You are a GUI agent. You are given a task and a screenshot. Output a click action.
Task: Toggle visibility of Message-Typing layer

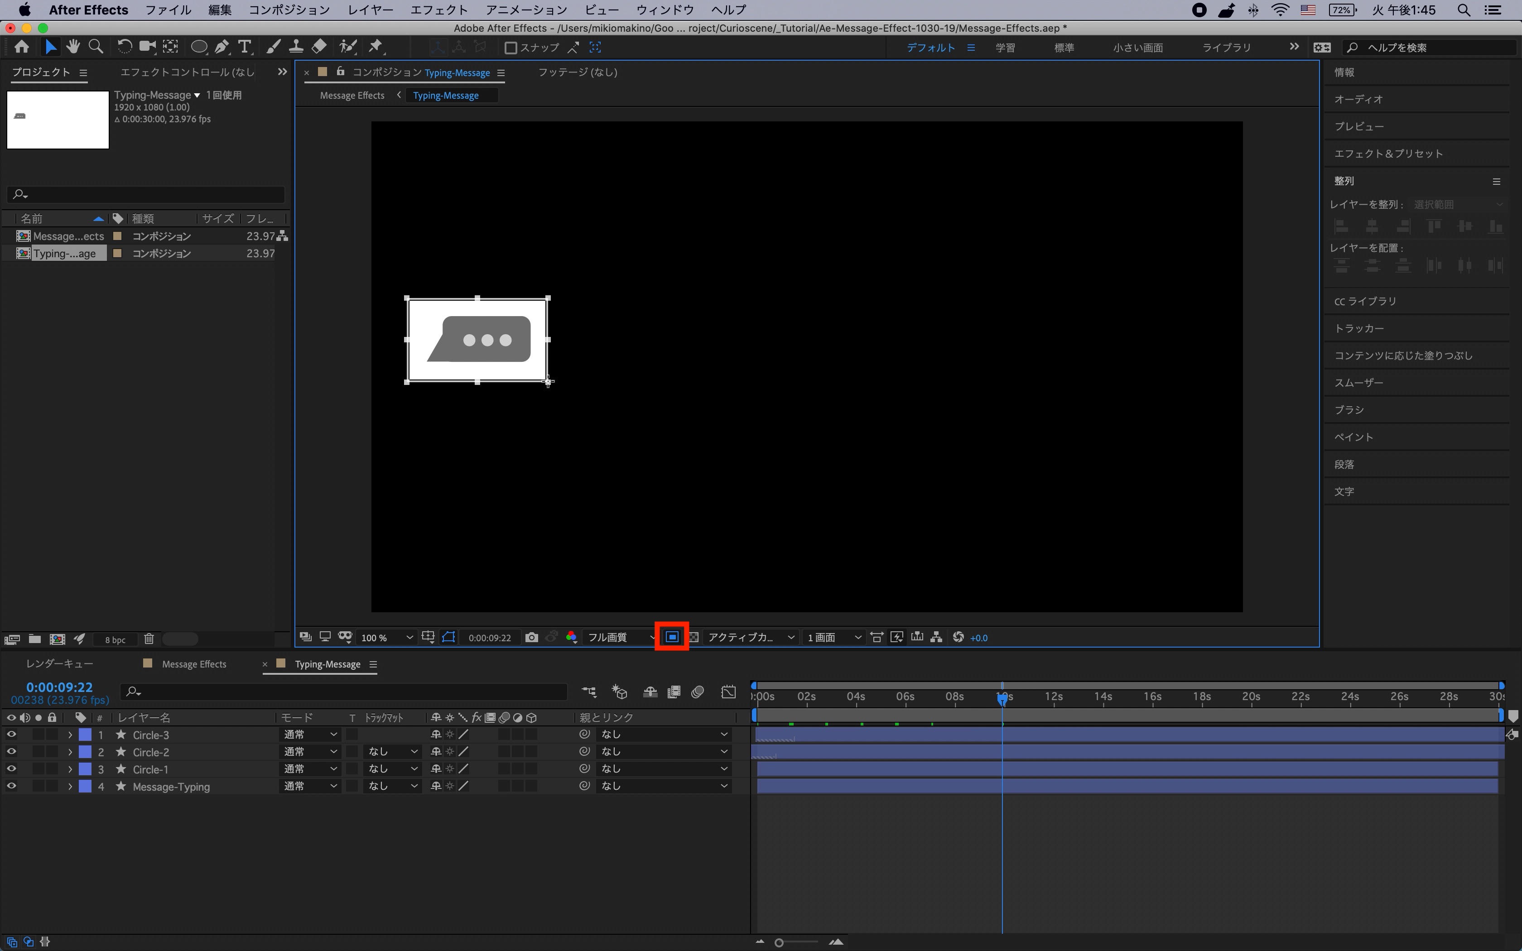[11, 786]
